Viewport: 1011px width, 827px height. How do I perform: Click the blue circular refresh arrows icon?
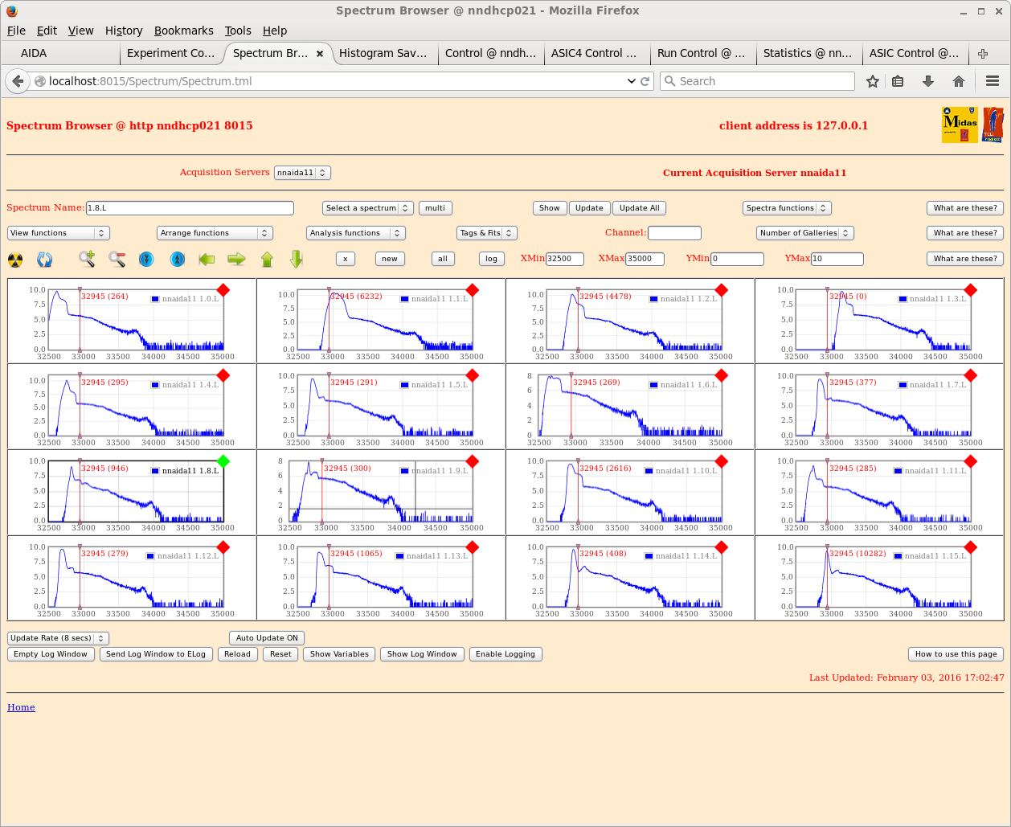pyautogui.click(x=45, y=259)
